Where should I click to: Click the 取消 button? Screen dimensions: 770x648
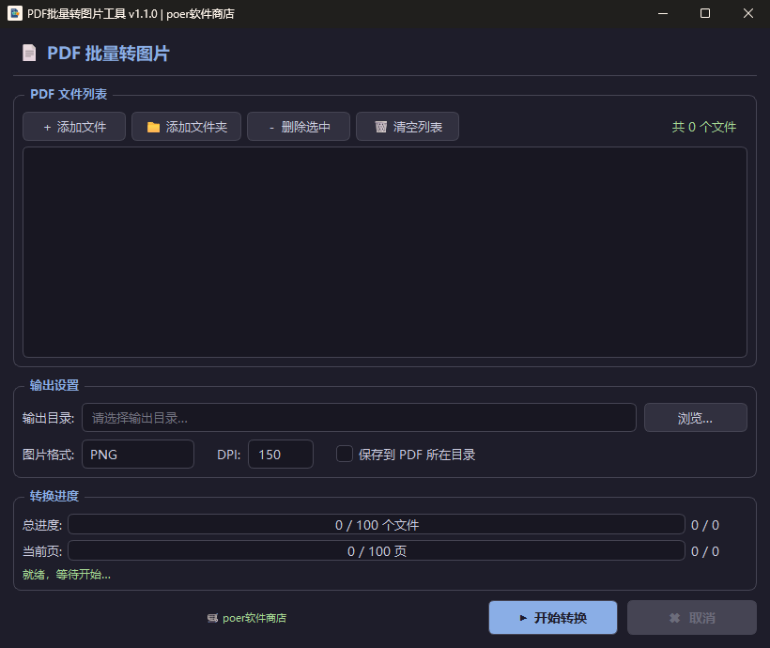(x=692, y=618)
